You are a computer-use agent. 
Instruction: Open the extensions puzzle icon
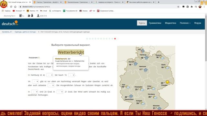[192, 7]
